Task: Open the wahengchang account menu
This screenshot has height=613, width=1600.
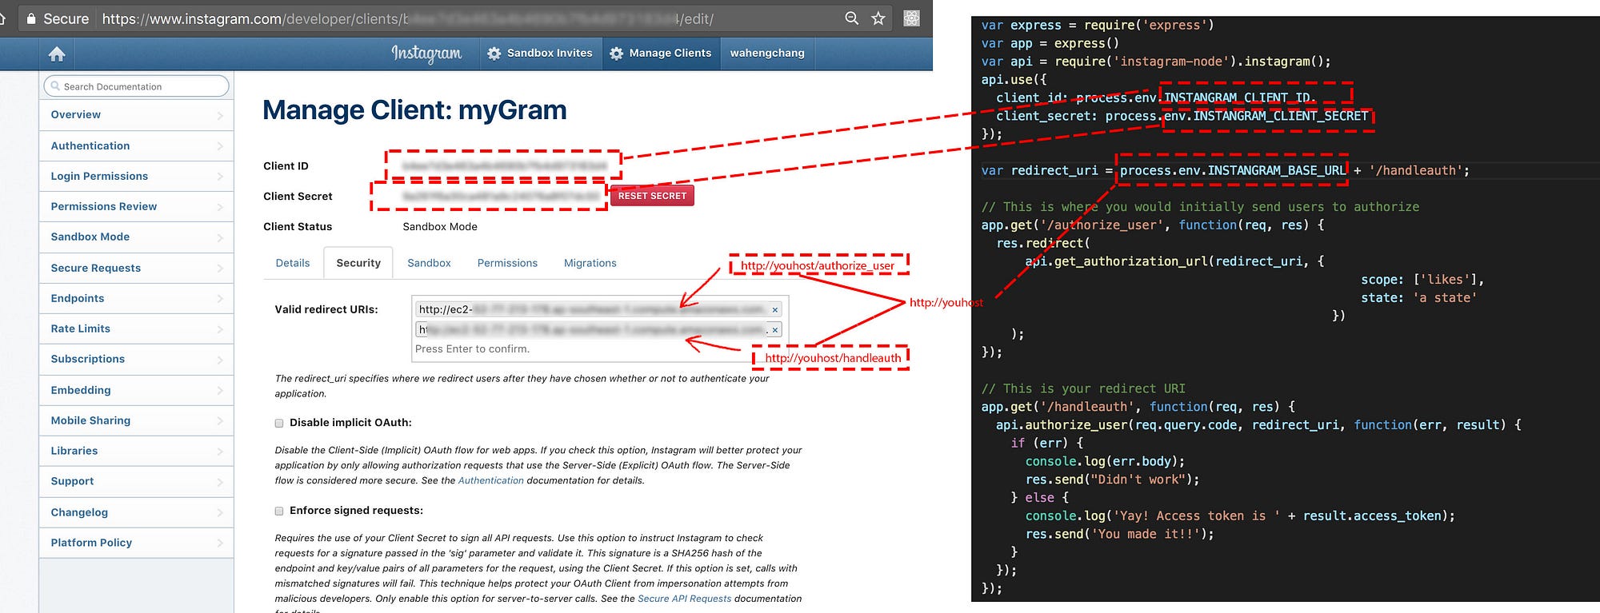Action: pos(767,54)
